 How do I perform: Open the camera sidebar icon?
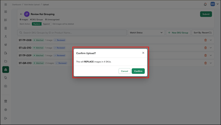click(x=6, y=86)
